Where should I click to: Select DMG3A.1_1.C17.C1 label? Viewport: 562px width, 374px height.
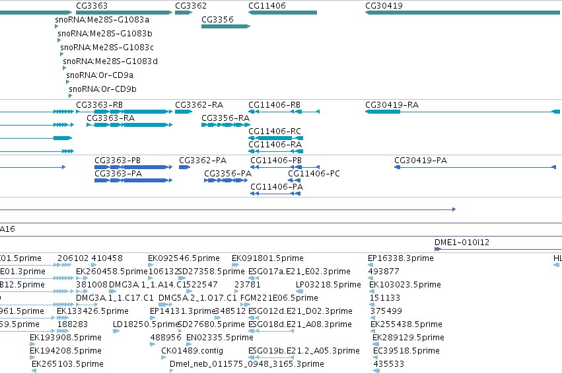pyautogui.click(x=115, y=298)
